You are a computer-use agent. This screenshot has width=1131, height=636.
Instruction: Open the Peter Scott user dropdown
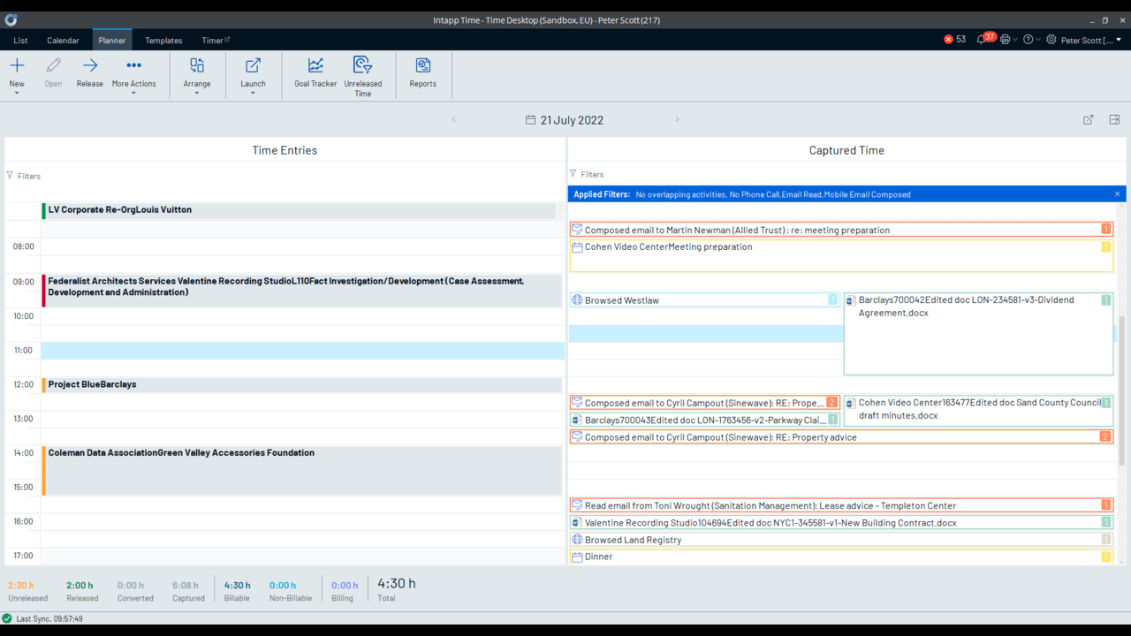tap(1091, 40)
